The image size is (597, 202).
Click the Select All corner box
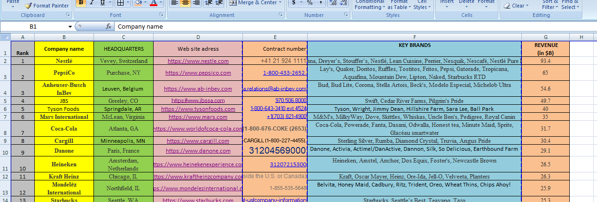5,37
